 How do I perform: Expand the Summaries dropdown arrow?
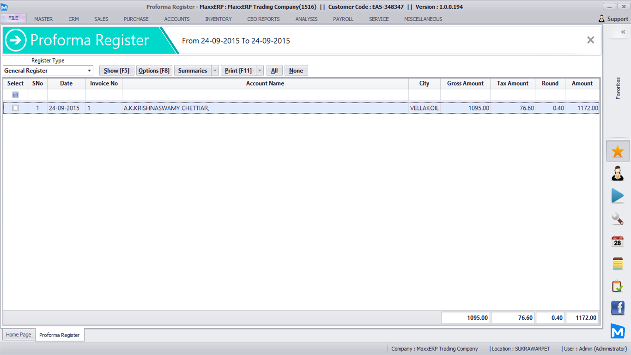[x=215, y=71]
